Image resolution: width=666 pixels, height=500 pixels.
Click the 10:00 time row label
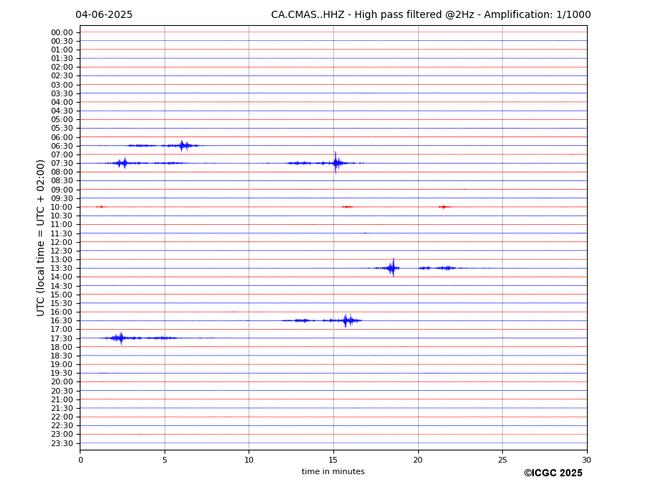(x=62, y=208)
